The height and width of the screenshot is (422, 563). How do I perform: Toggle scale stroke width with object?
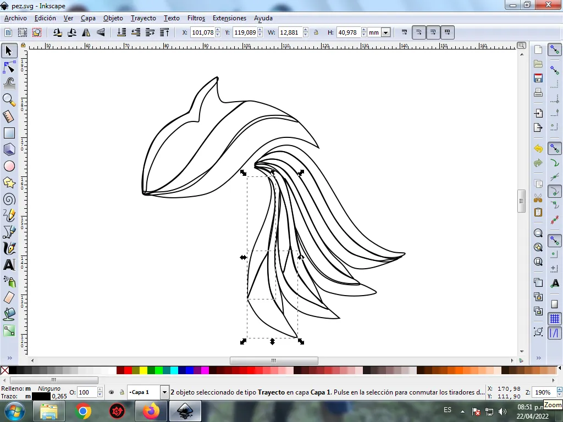[404, 32]
